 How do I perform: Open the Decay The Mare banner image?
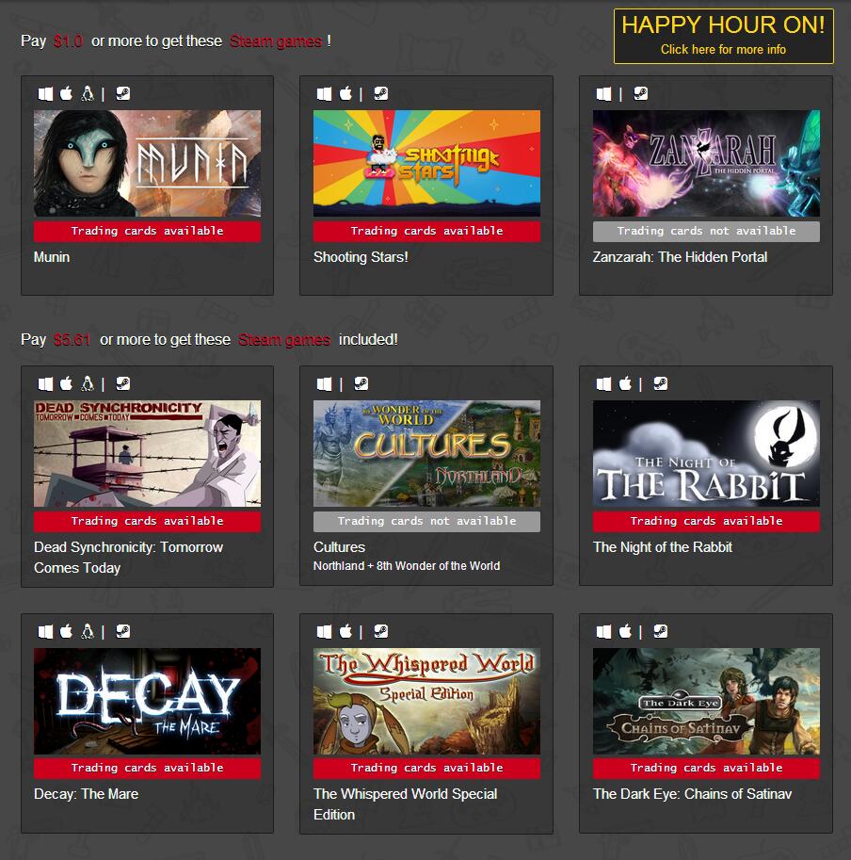coord(148,702)
